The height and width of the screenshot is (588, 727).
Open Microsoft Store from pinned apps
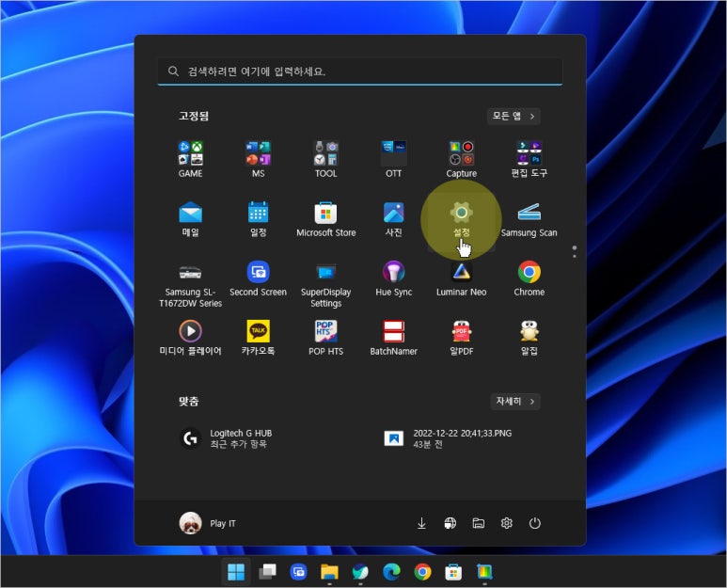click(326, 218)
